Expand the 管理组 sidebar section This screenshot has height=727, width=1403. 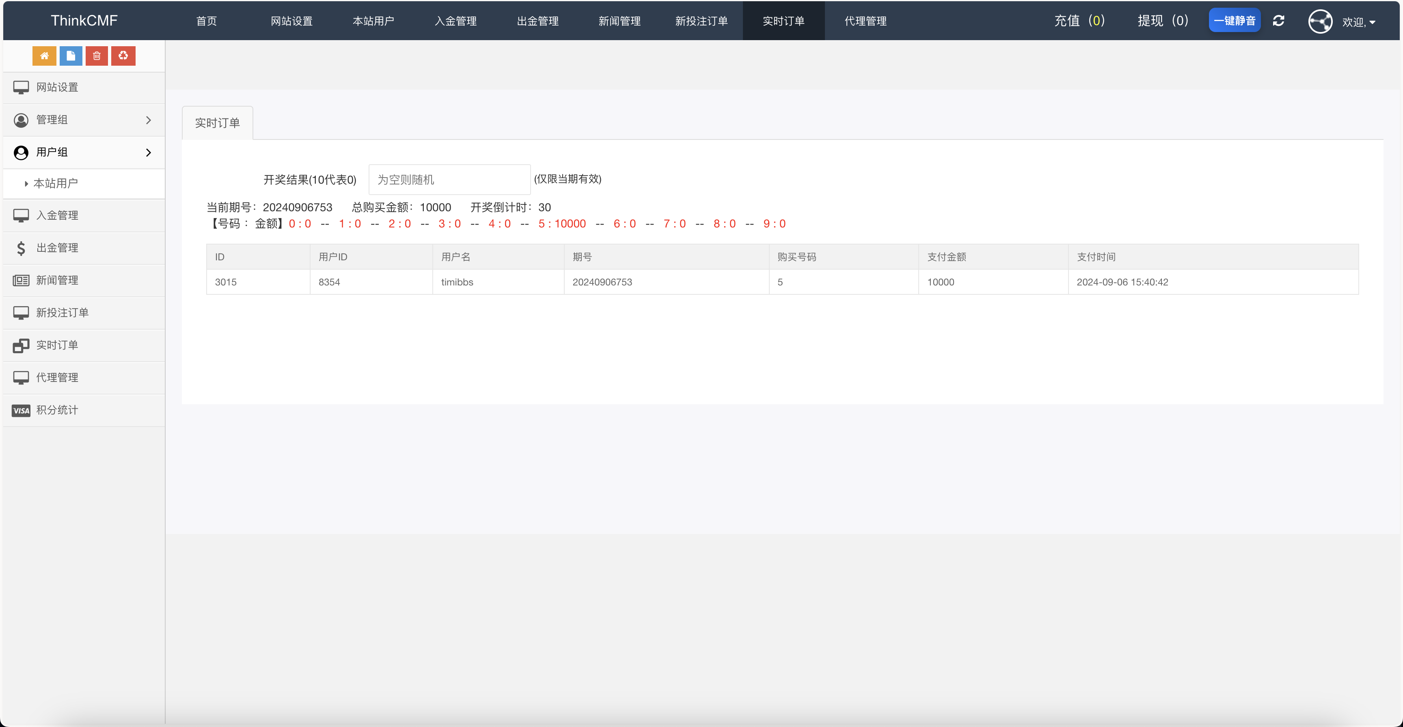52,120
